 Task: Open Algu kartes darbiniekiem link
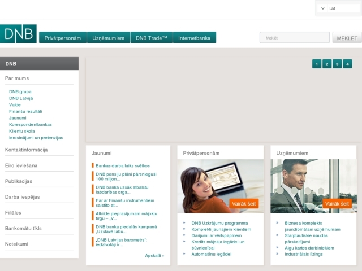[x=309, y=248]
